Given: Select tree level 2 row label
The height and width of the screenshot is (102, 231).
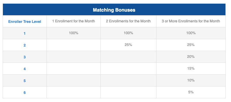Looking at the screenshot, I should coord(25,45).
